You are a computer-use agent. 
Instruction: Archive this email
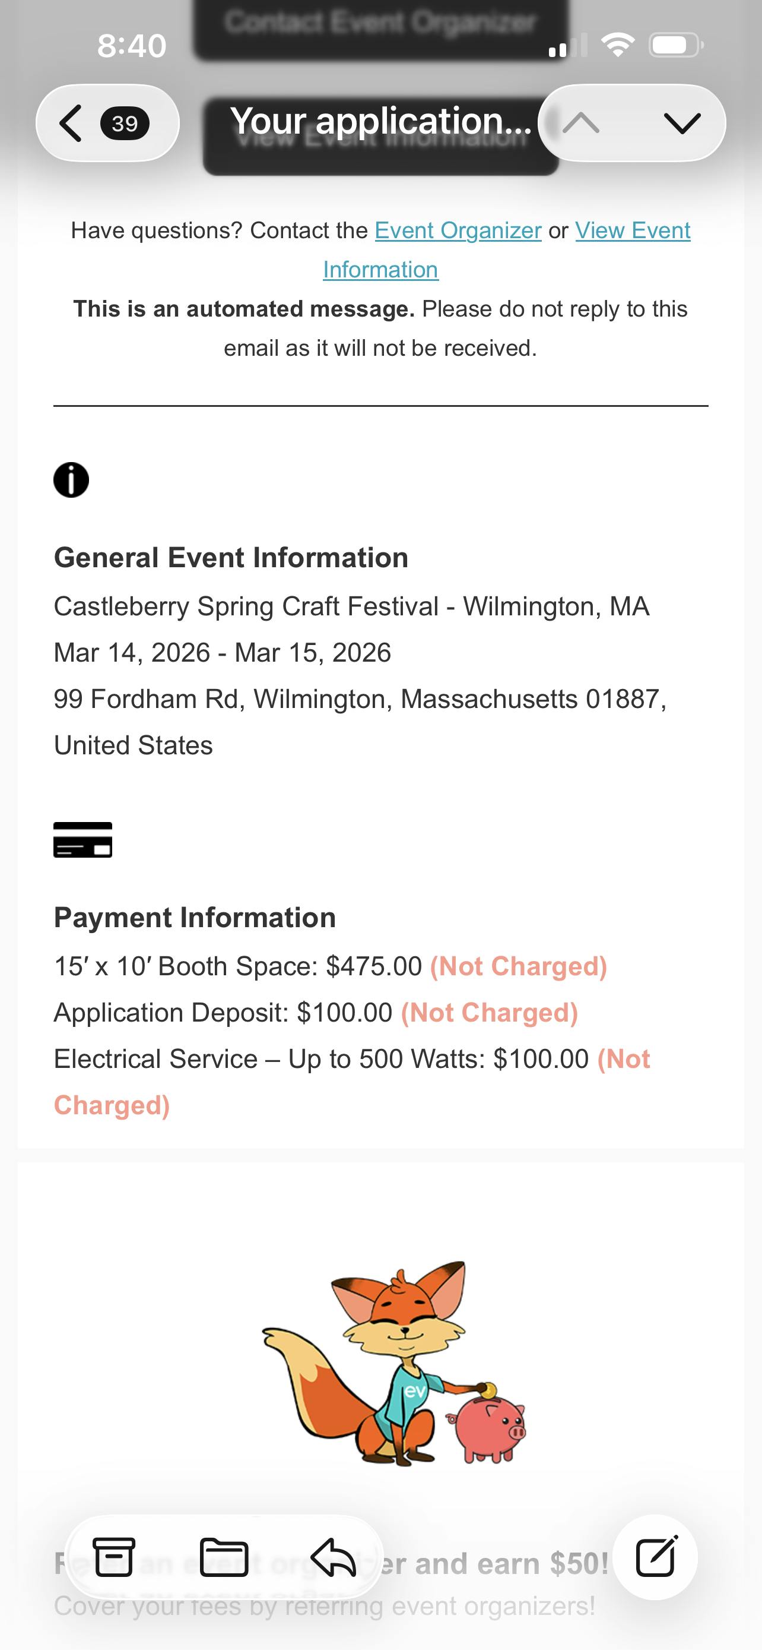(115, 1557)
